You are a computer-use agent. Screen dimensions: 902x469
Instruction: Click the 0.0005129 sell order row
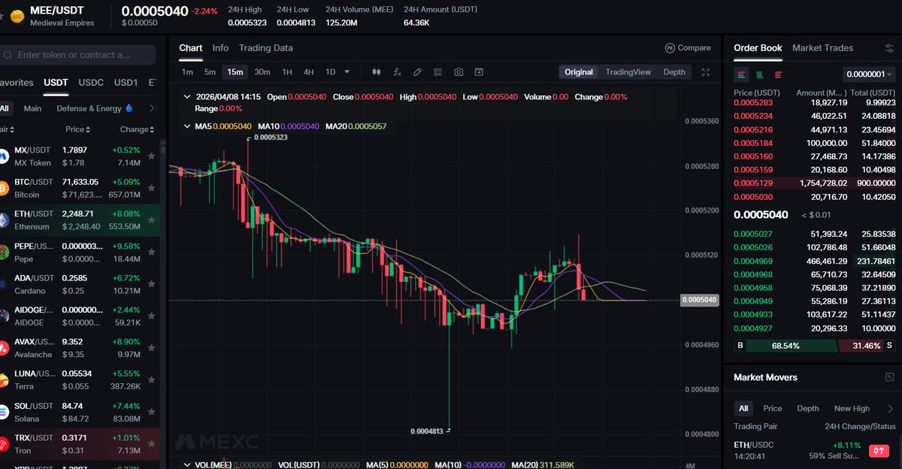815,183
